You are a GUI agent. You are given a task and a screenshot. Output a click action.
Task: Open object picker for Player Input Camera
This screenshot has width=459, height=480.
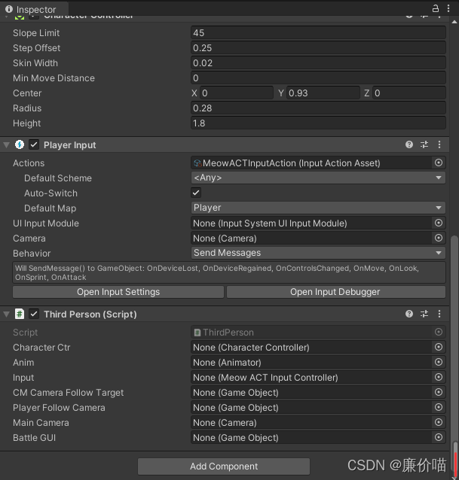(x=439, y=238)
